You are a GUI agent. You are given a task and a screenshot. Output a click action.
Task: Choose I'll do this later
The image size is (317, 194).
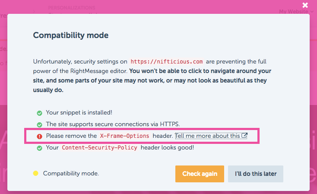256,174
